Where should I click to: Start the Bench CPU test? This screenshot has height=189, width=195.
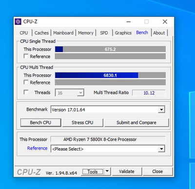coord(40,123)
